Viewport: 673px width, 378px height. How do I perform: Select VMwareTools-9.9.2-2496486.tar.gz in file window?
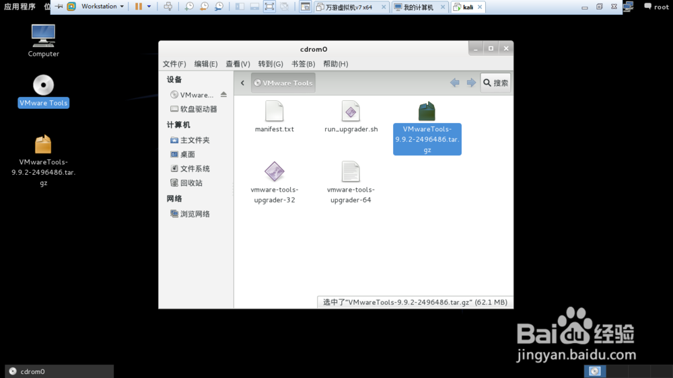pyautogui.click(x=427, y=128)
